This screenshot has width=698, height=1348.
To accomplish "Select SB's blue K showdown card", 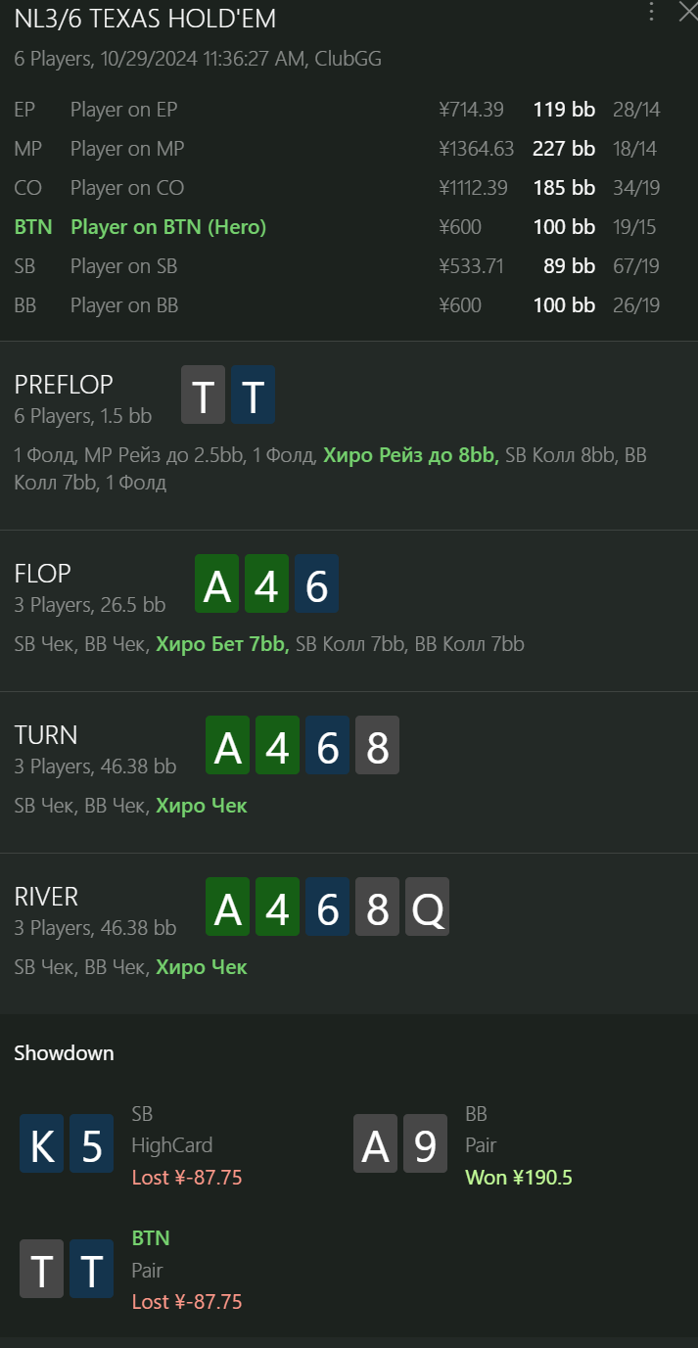I will click(42, 1144).
